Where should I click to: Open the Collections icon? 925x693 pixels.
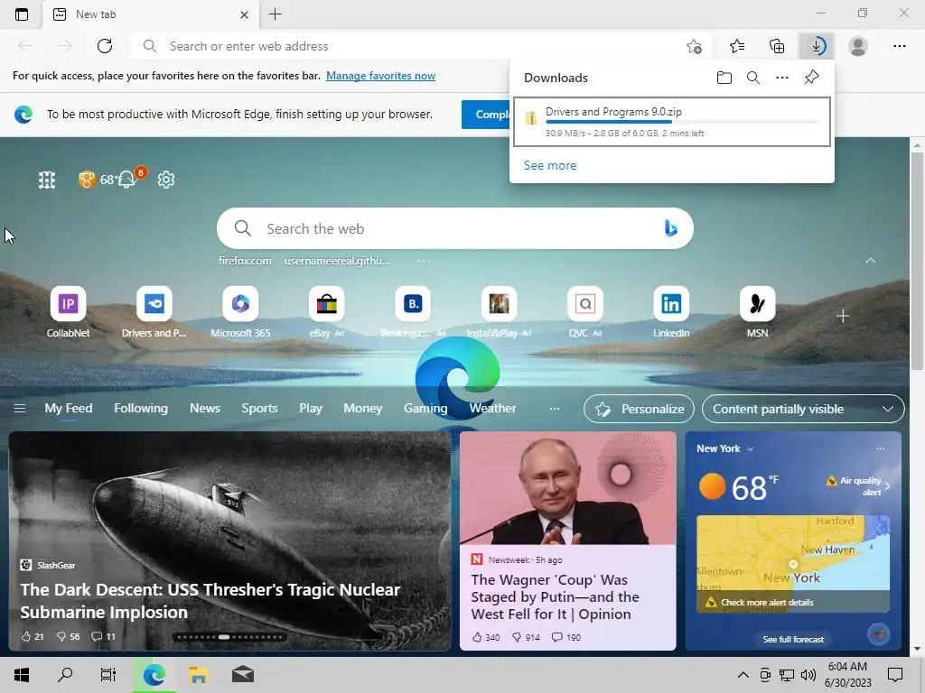pos(777,46)
